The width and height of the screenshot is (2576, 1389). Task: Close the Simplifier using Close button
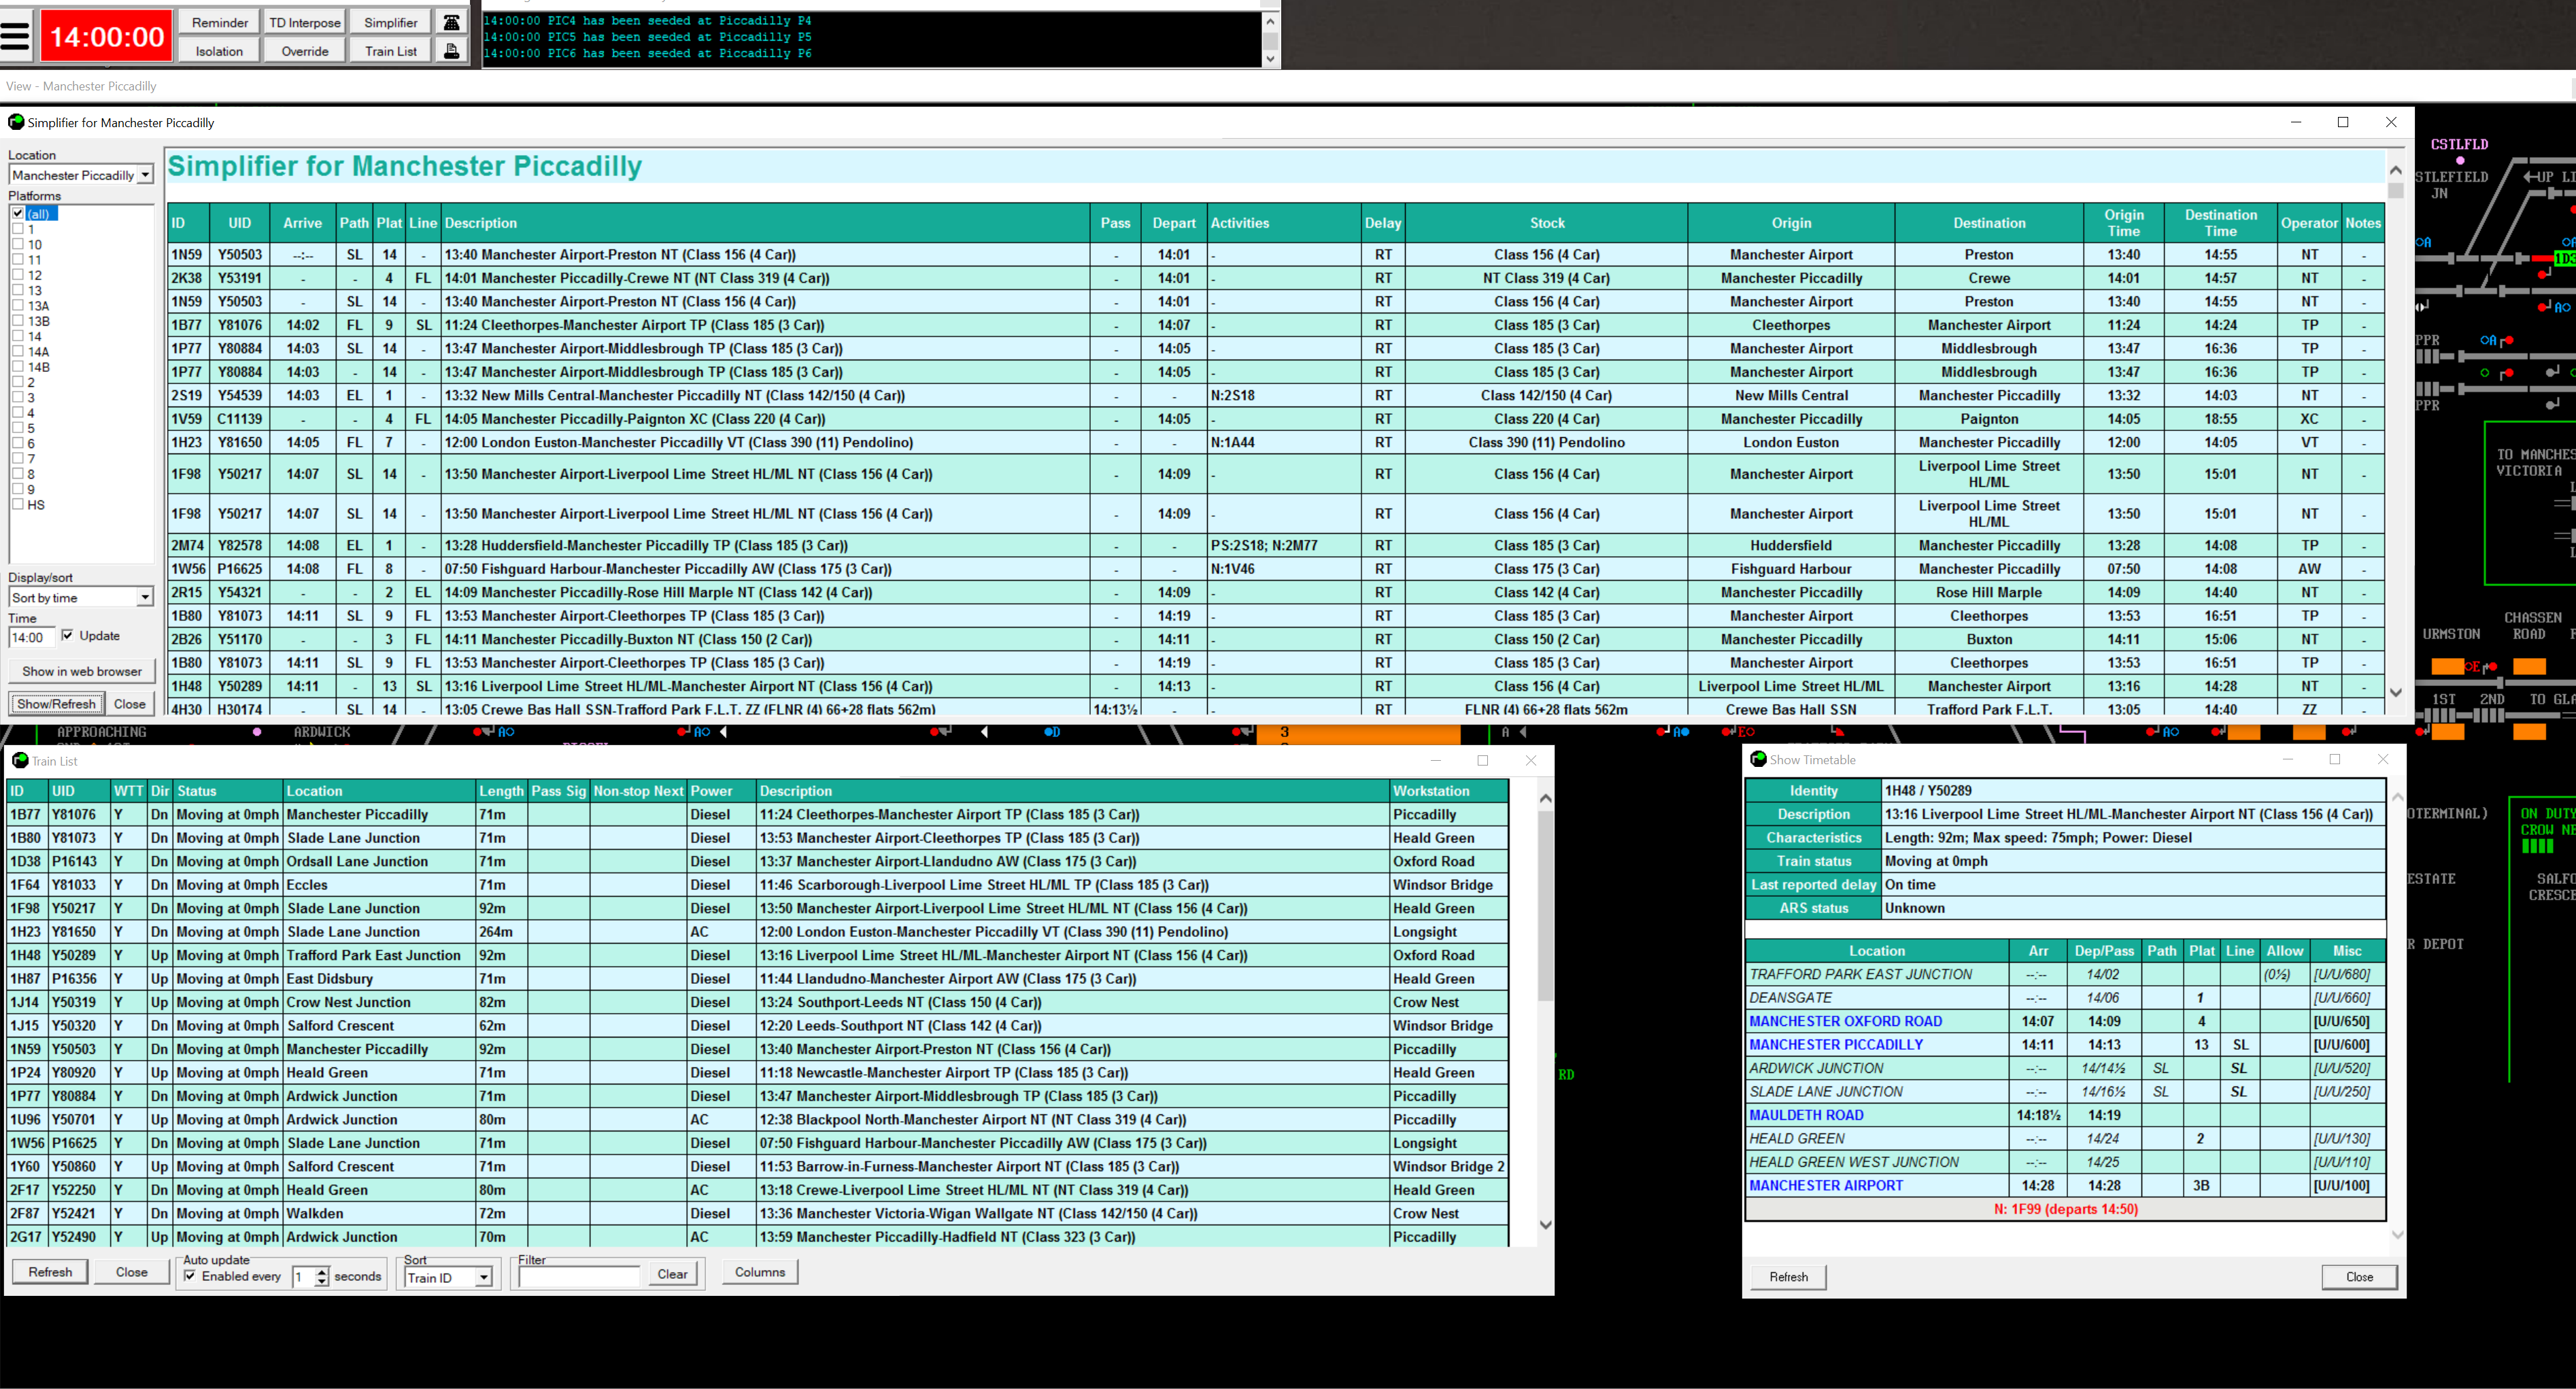pos(130,704)
